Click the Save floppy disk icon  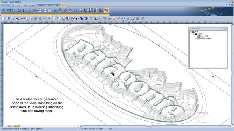click(x=12, y=19)
